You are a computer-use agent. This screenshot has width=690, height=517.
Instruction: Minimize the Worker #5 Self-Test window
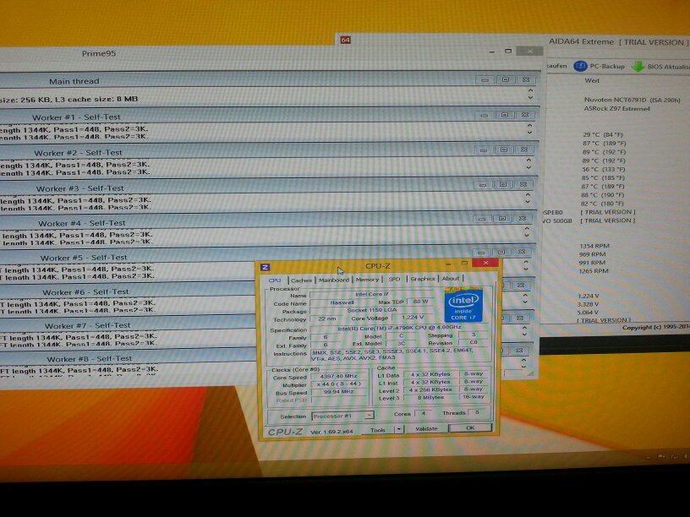pos(480,253)
